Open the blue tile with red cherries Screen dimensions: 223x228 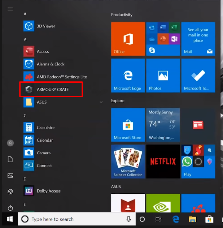(198, 203)
